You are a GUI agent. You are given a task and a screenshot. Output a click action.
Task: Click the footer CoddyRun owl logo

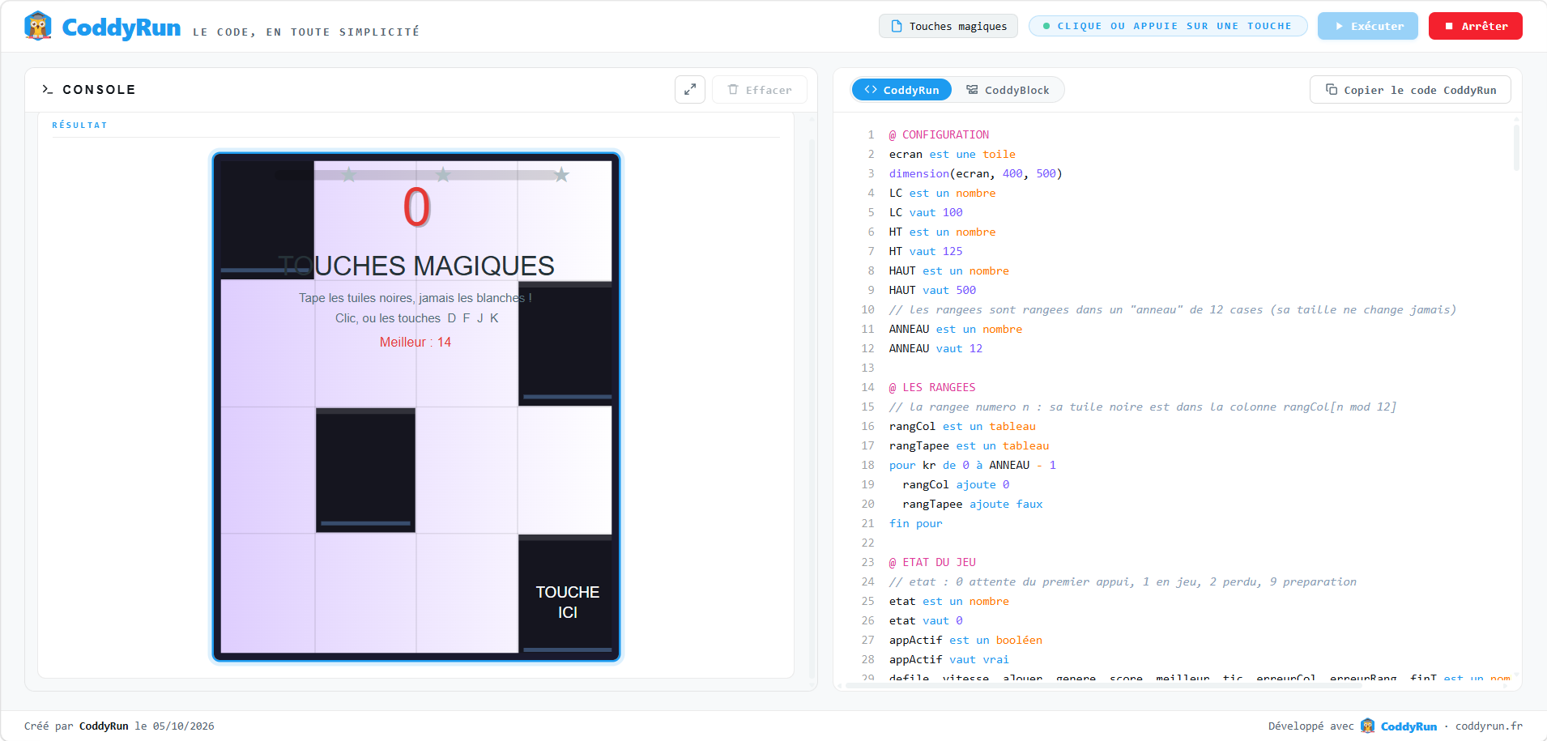1367,726
